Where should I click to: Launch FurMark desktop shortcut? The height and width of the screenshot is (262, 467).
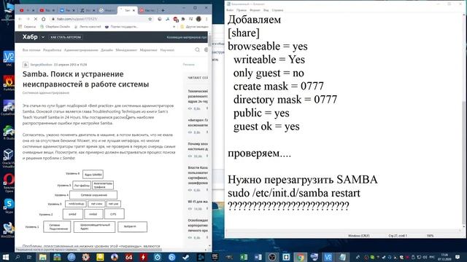click(x=9, y=83)
